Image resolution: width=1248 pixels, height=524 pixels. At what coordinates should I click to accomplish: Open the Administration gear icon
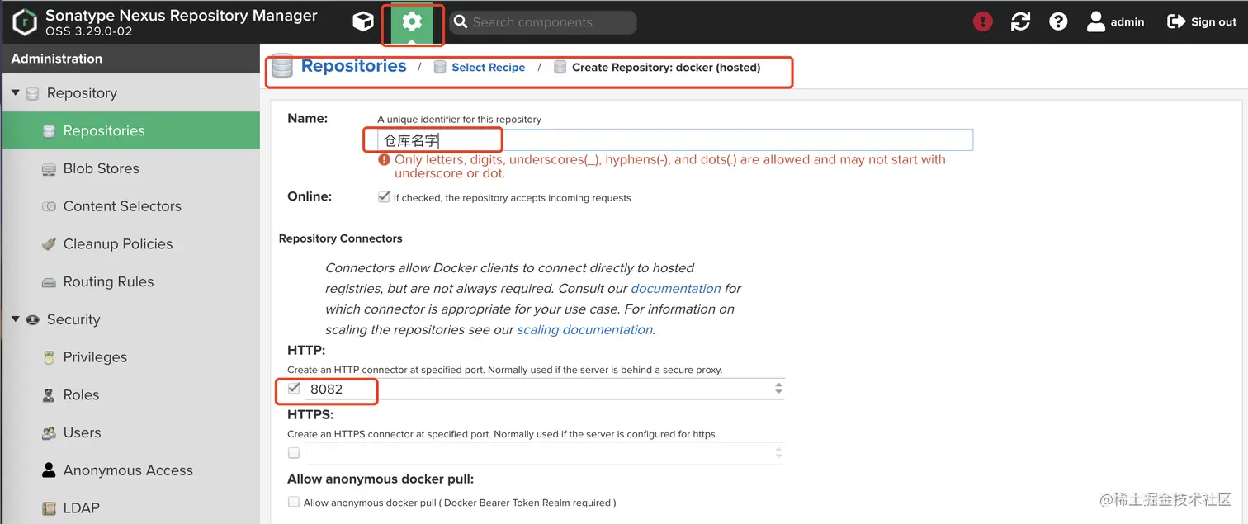coord(412,22)
